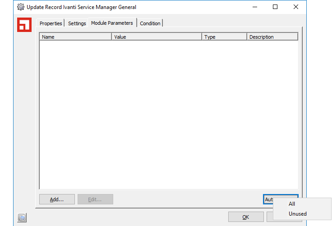This screenshot has width=332, height=226.
Task: Click the disabled Edit... button
Action: click(95, 199)
